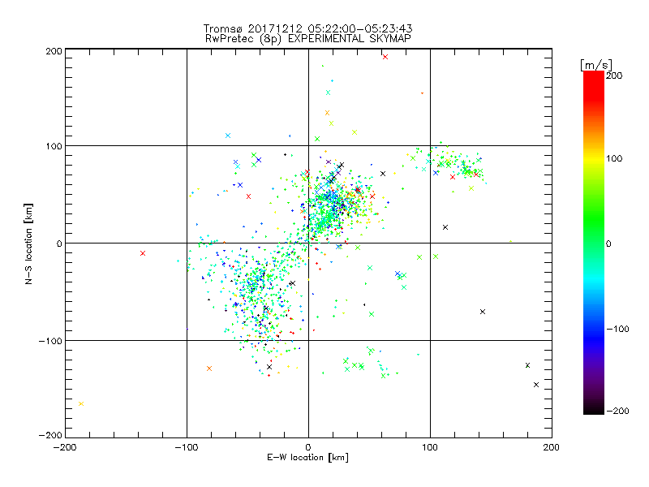Image resolution: width=649 pixels, height=487 pixels.
Task: Click the N-S axis "100" tick label
Action: 54,146
